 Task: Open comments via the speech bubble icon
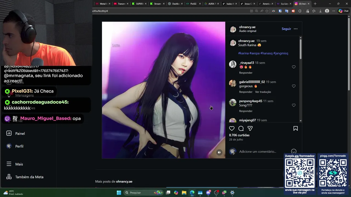241,129
